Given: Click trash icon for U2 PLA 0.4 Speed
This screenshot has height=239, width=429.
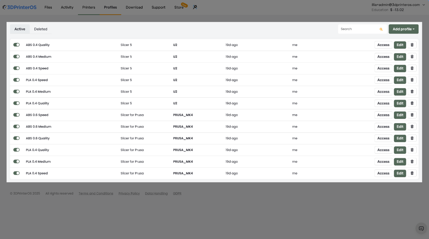Looking at the screenshot, I should click(x=412, y=80).
